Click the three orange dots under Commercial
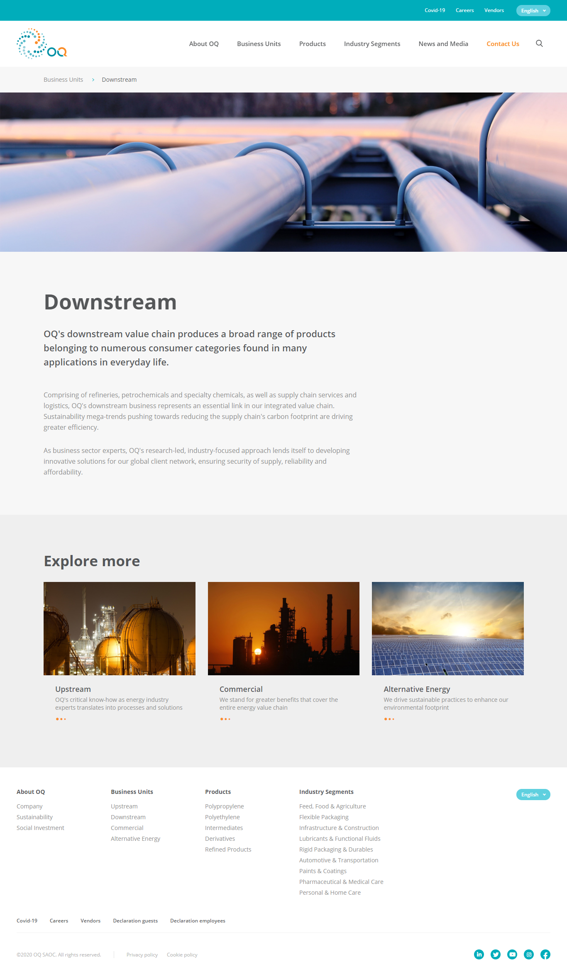 coord(225,719)
